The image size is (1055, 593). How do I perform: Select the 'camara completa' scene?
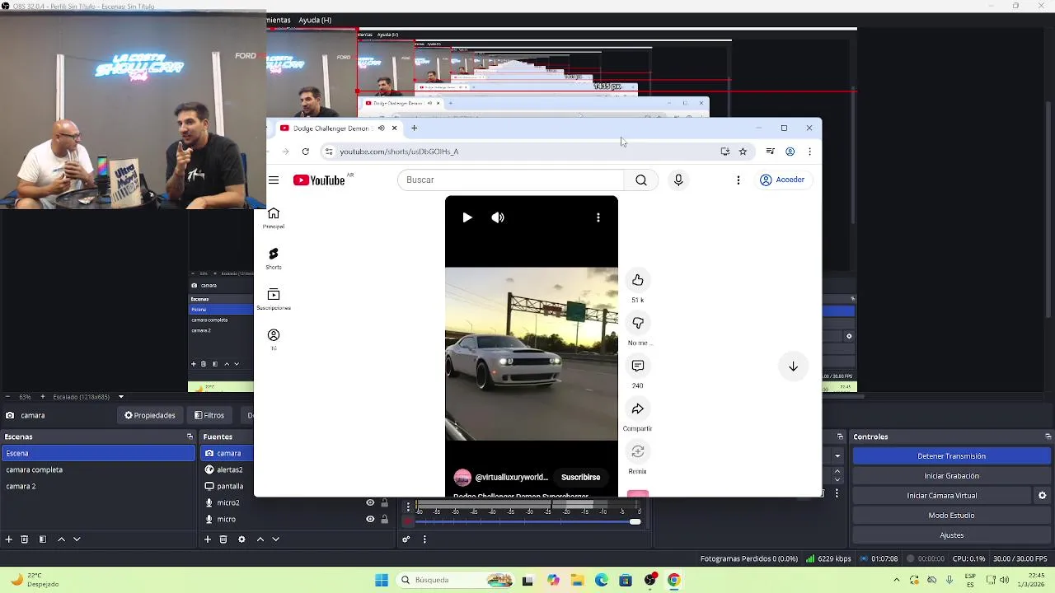pyautogui.click(x=97, y=469)
